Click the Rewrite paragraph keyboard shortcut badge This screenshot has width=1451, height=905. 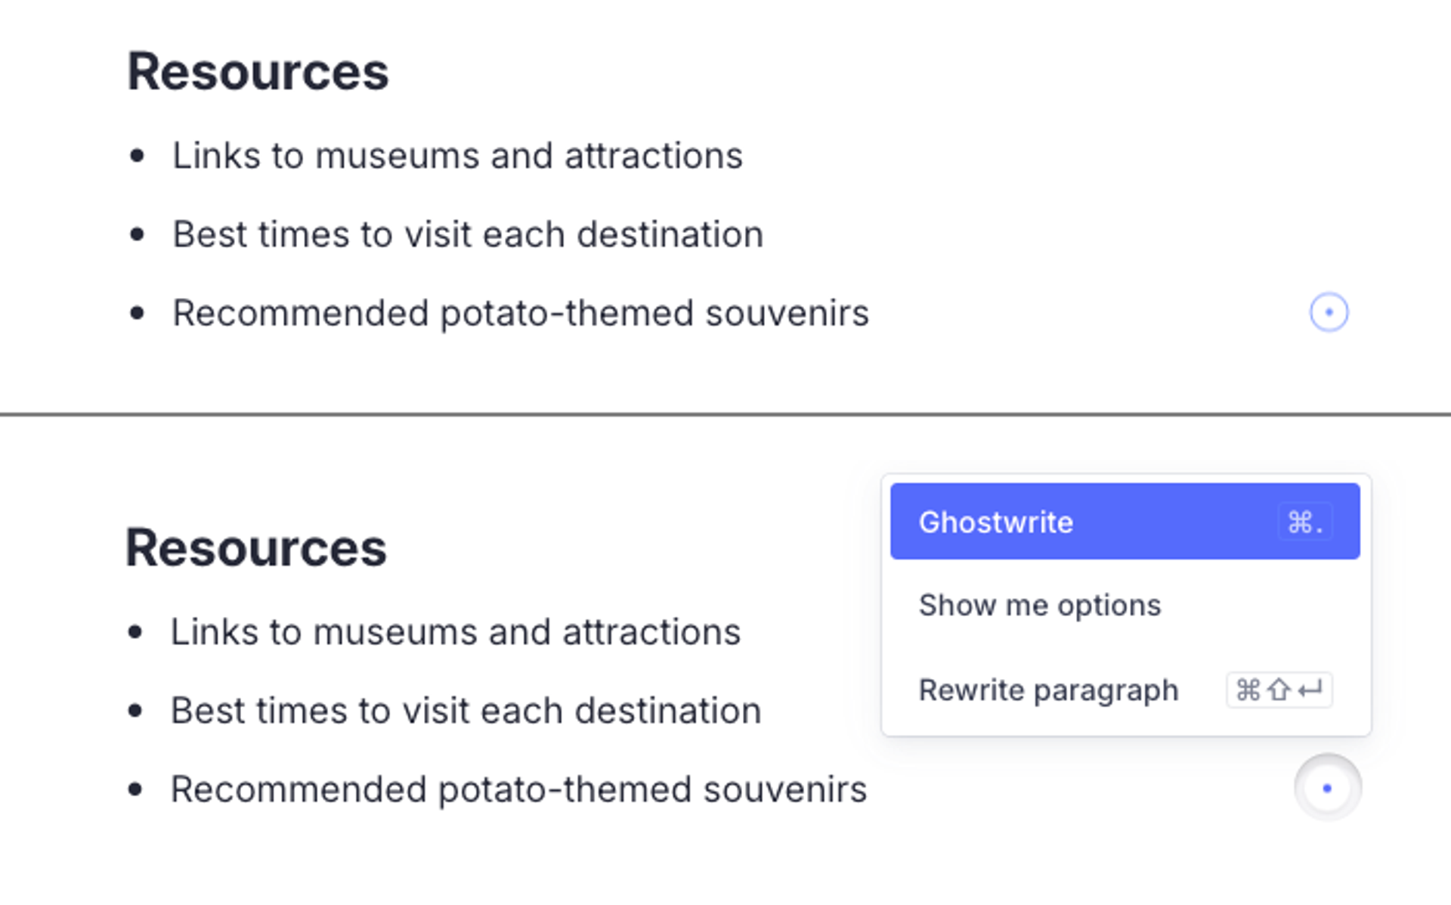pyautogui.click(x=1279, y=690)
